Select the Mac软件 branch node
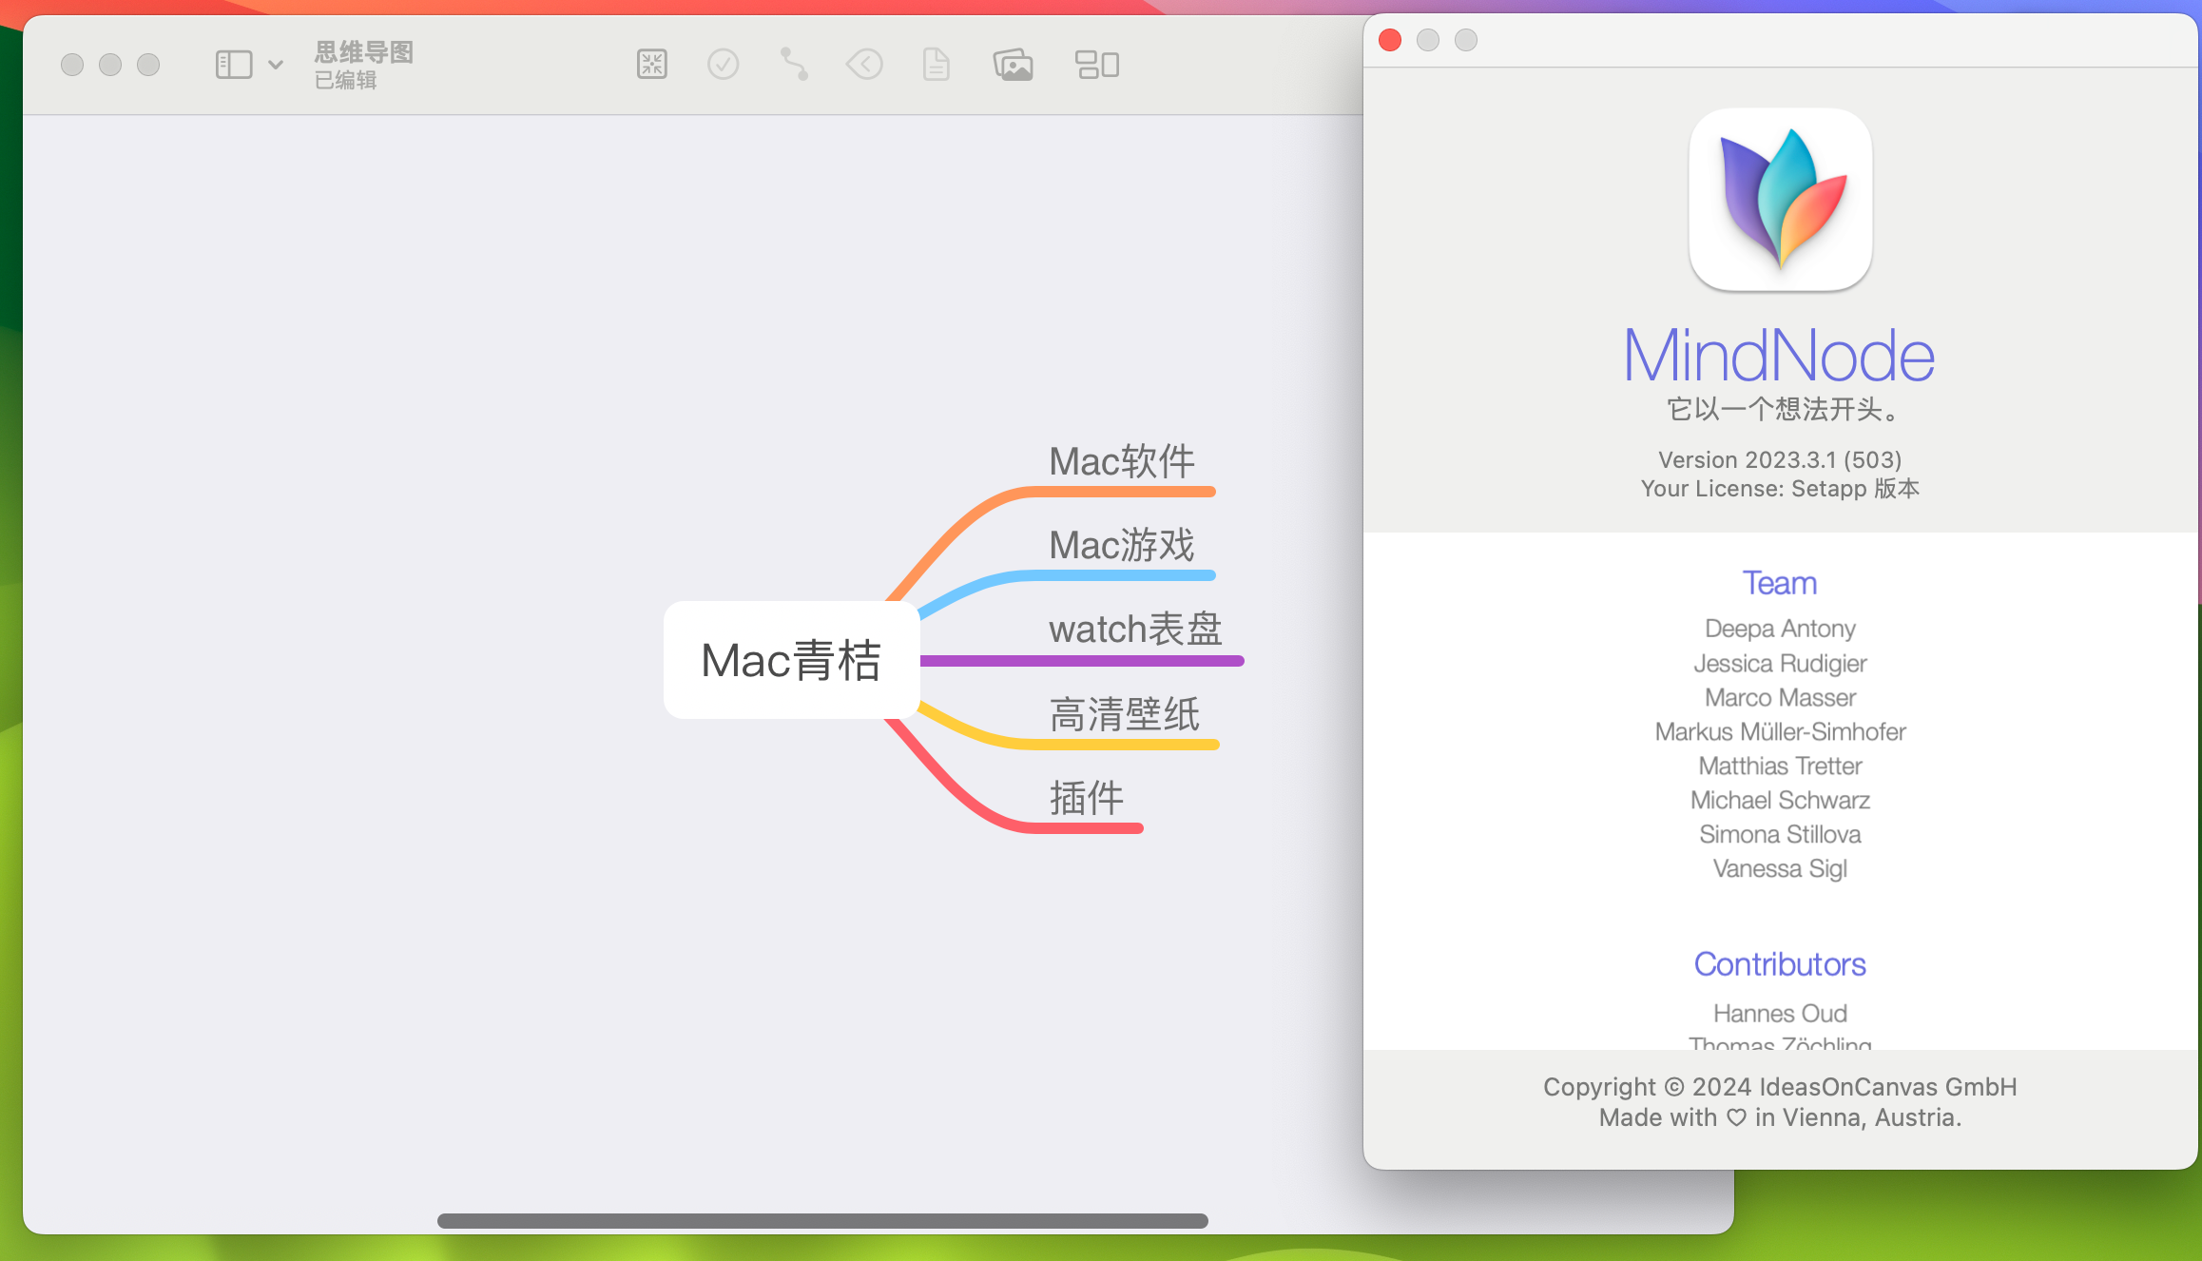 [x=1122, y=462]
